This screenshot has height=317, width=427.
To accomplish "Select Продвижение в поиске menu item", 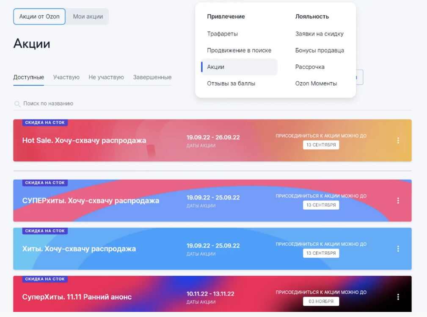I will pos(239,50).
